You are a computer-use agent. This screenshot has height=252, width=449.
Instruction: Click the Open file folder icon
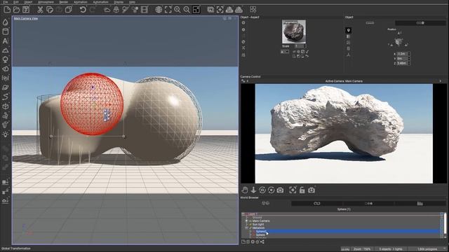pyautogui.click(x=17, y=10)
